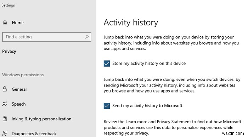Viewport: 248px width, 137px height.
Task: Click the text 'Store my activity history on this device'
Action: [149, 63]
